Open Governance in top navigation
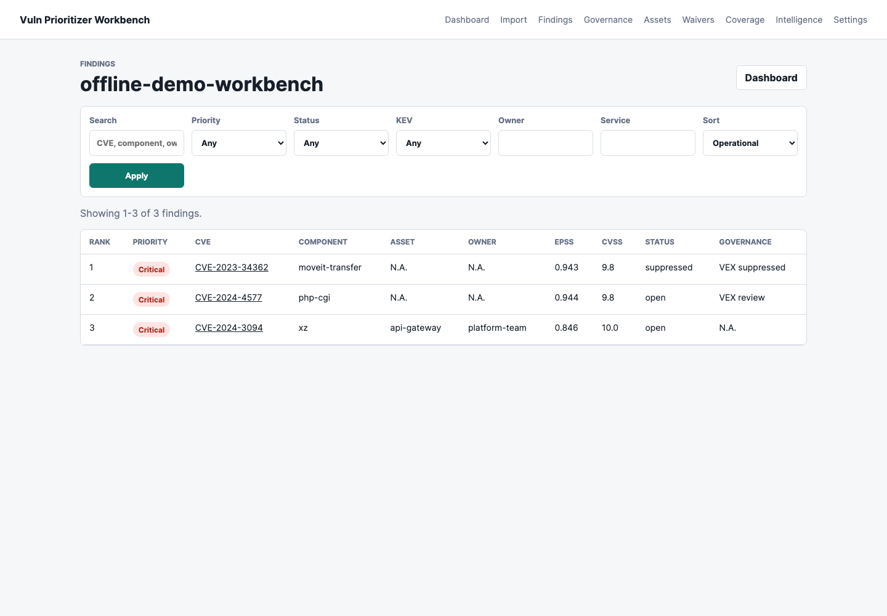This screenshot has width=887, height=616. tap(608, 20)
